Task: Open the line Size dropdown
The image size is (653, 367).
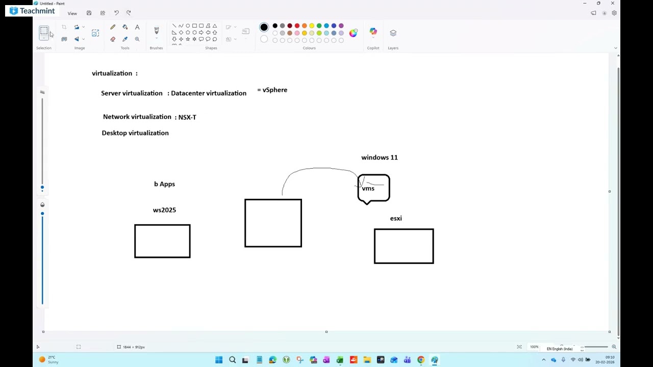Action: click(x=245, y=32)
